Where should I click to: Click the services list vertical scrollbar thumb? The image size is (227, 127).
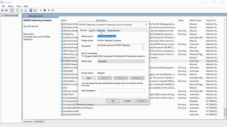coord(225,112)
